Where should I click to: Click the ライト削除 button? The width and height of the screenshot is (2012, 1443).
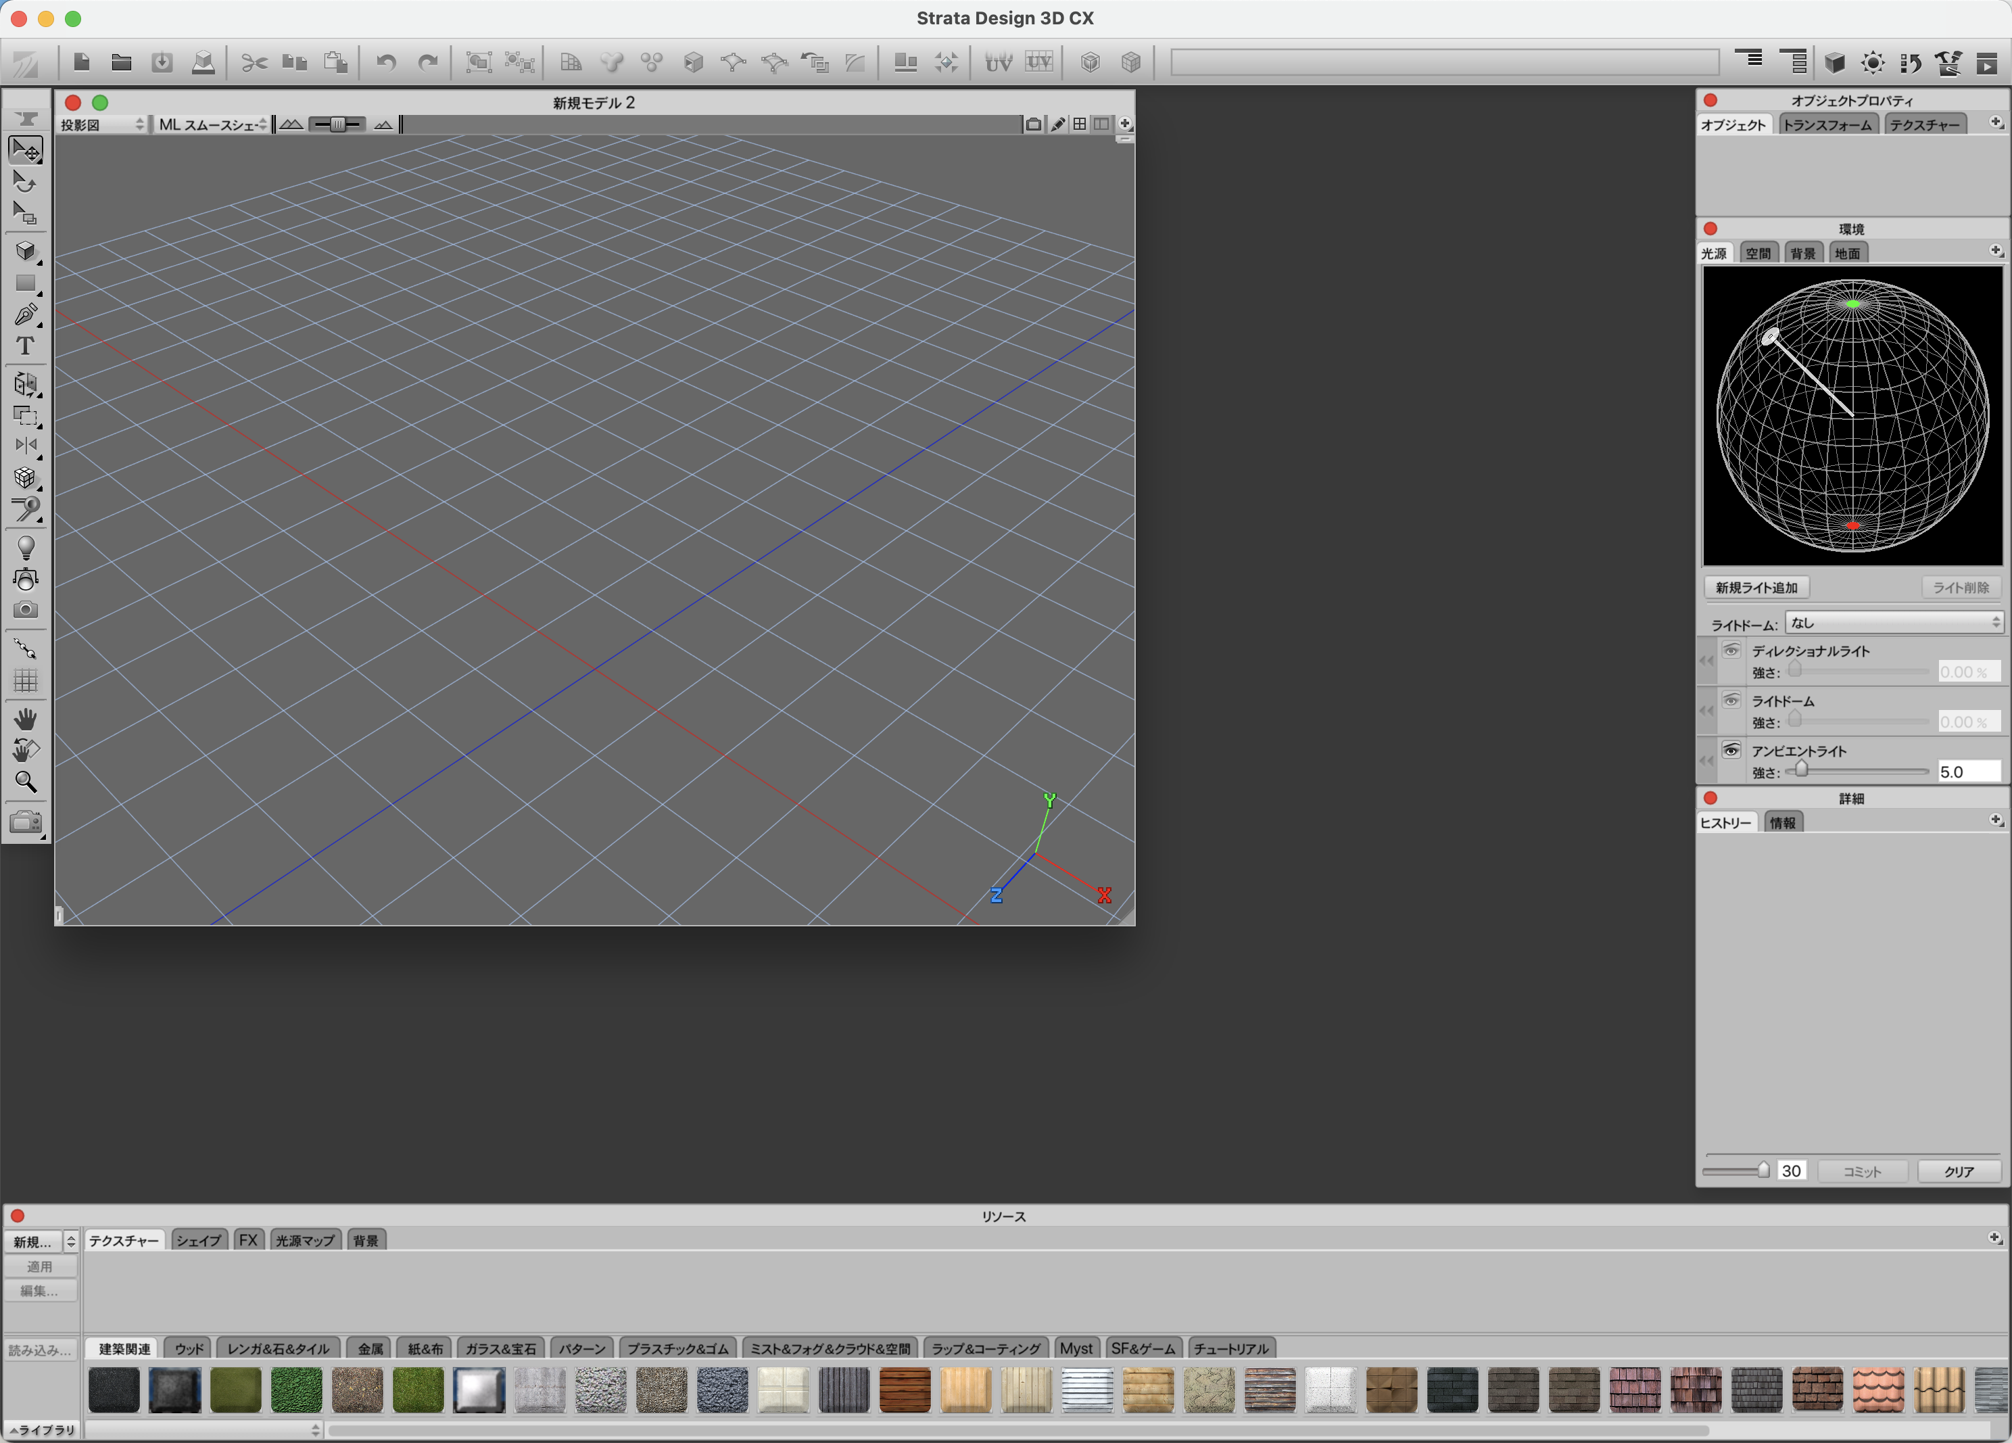point(1961,588)
